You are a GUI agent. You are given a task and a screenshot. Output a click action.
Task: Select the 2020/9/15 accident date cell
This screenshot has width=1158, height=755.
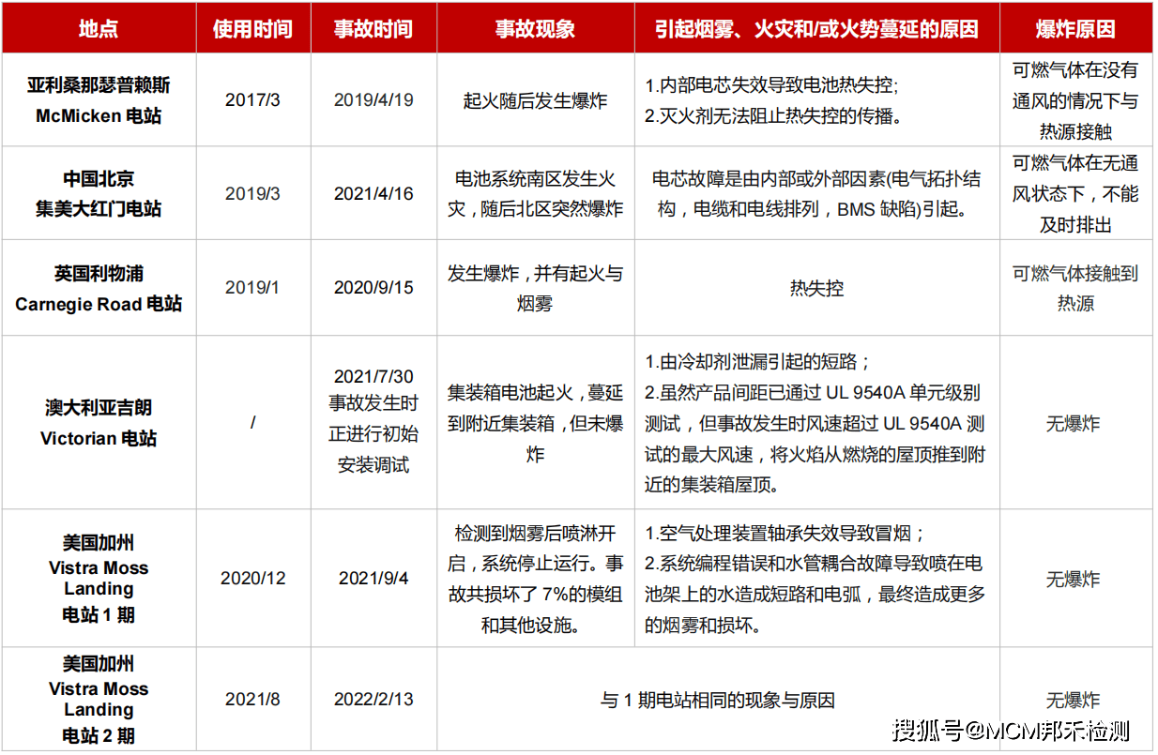(x=373, y=287)
